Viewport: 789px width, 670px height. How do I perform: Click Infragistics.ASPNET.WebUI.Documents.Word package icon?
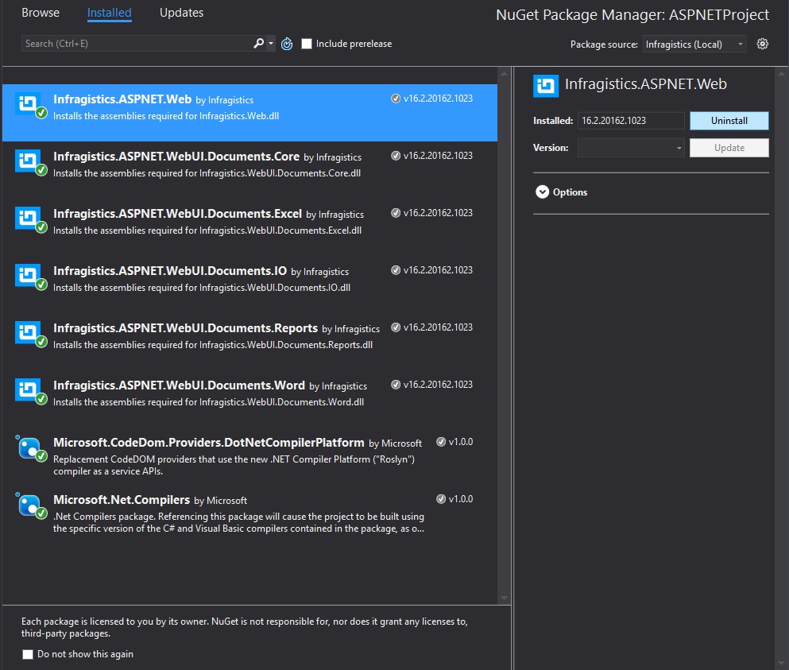click(29, 390)
